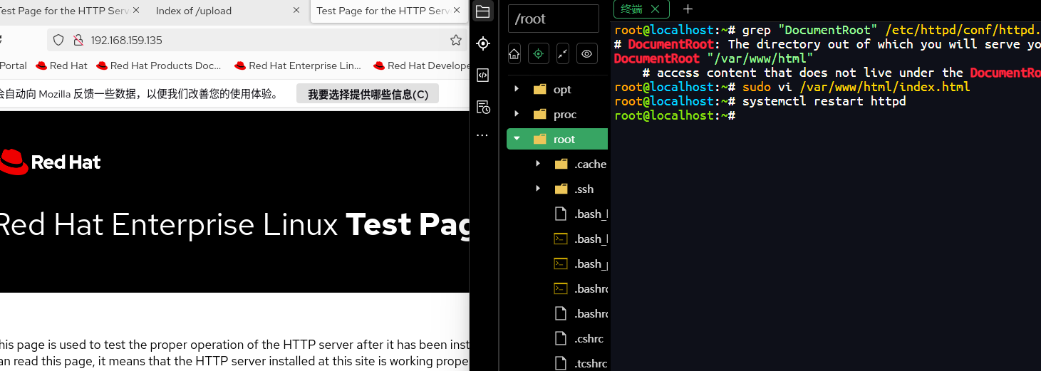Expand the opt folder arrow
This screenshot has width=1041, height=371.
[517, 90]
